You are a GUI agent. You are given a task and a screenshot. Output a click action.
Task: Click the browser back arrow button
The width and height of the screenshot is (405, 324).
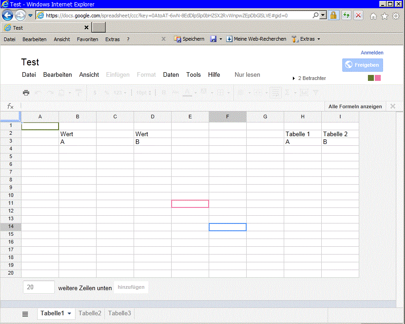point(7,15)
